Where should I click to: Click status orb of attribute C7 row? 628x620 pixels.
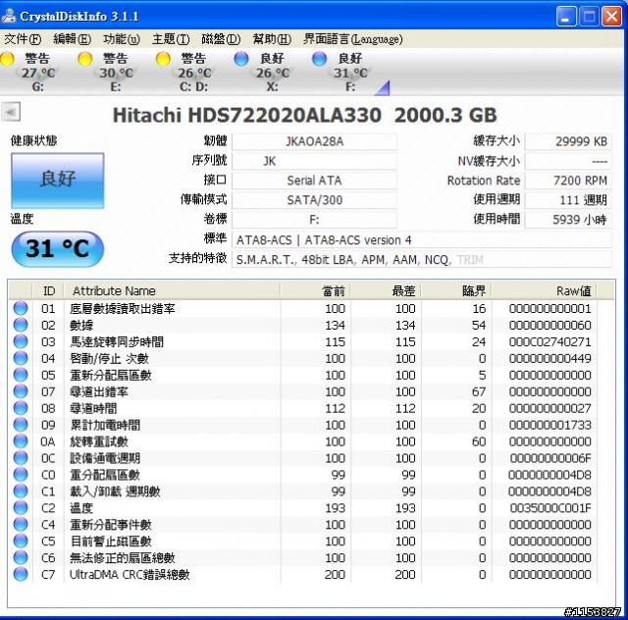(21, 574)
